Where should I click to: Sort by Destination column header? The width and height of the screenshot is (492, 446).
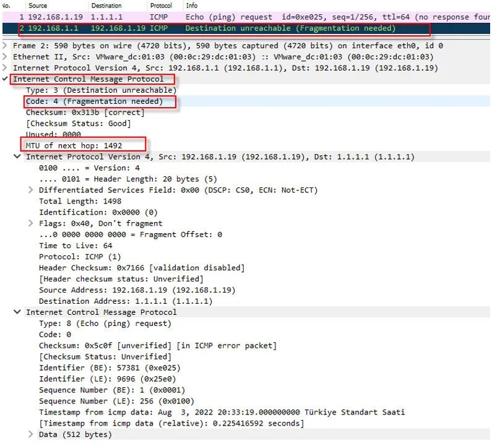point(106,6)
